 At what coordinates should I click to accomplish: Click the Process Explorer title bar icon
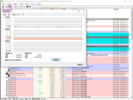coord(2,1)
